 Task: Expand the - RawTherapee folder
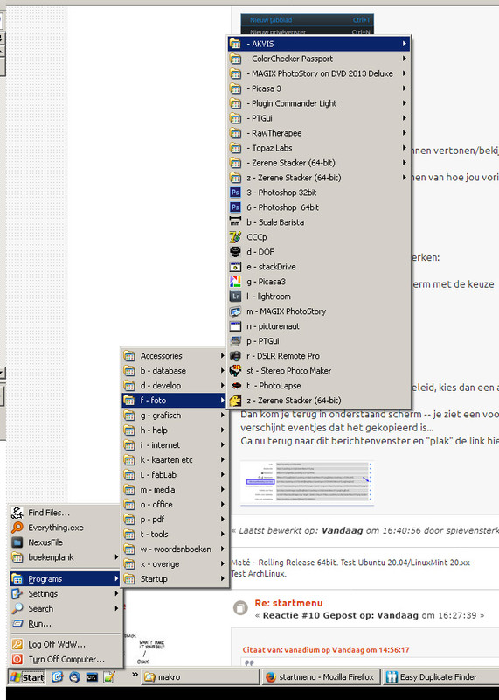[319, 133]
